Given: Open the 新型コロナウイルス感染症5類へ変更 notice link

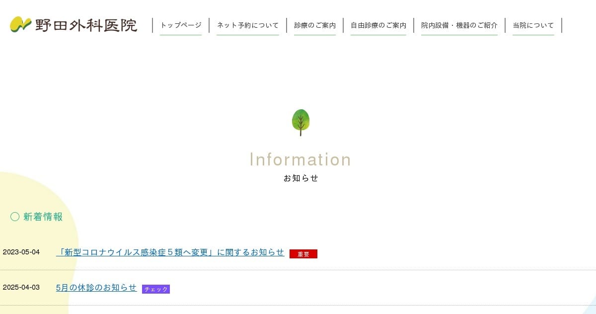Looking at the screenshot, I should pos(170,252).
